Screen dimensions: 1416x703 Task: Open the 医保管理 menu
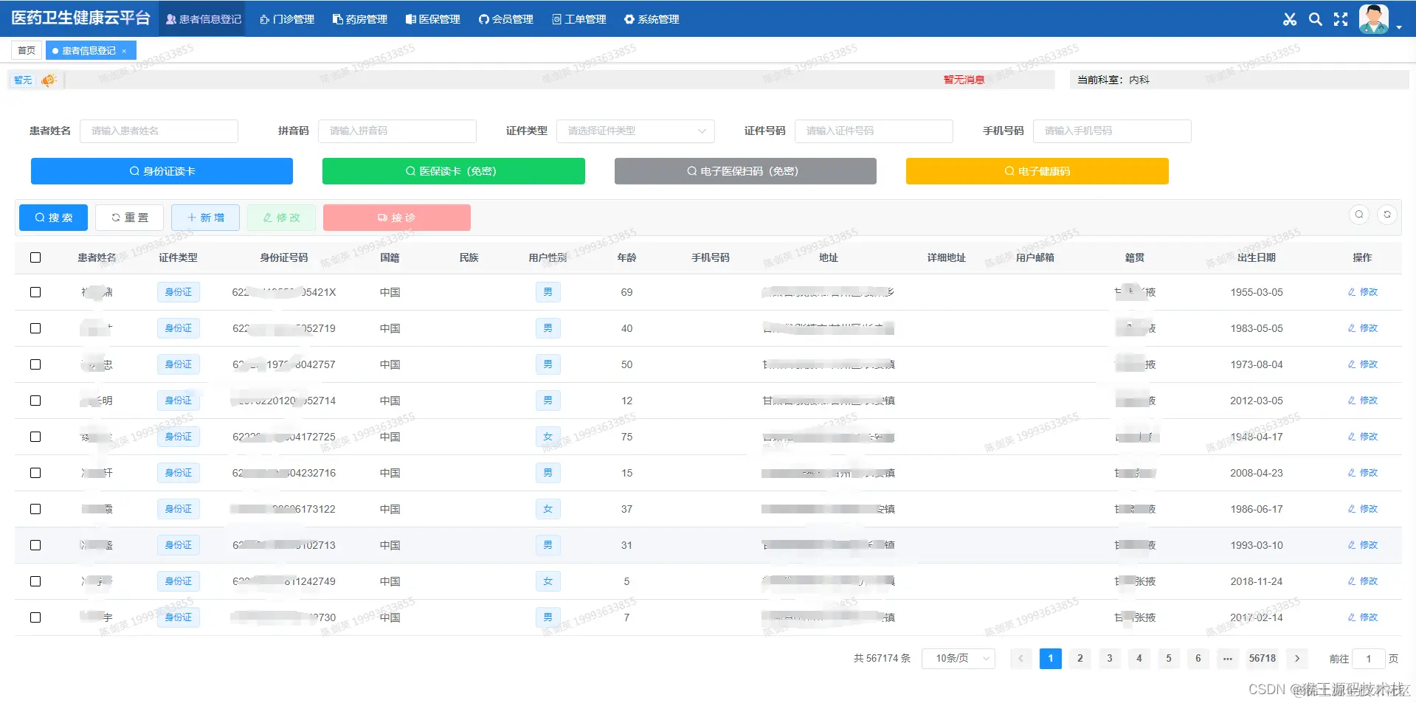point(433,19)
